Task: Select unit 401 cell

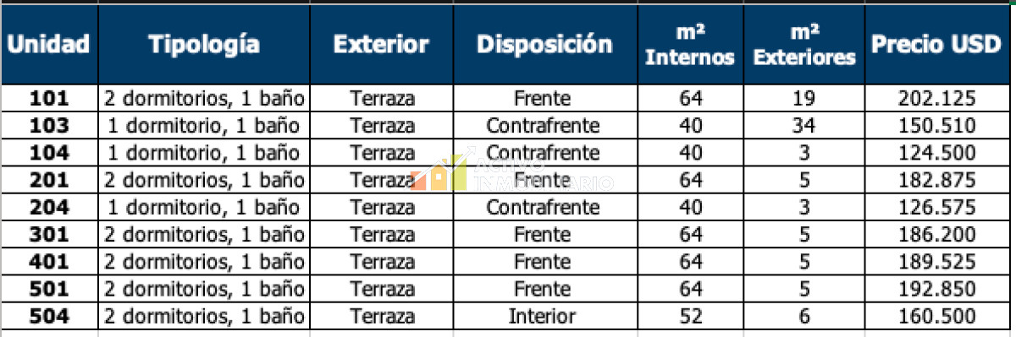Action: [x=49, y=262]
